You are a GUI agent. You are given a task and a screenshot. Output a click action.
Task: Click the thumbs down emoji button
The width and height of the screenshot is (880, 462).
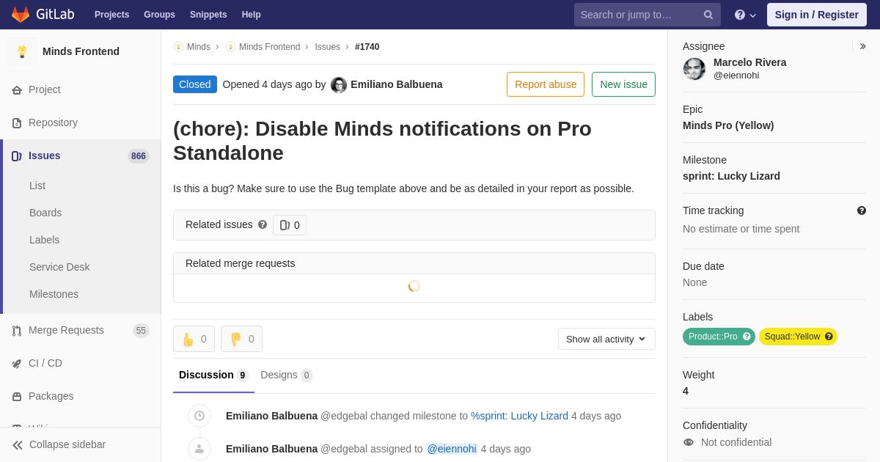[241, 339]
